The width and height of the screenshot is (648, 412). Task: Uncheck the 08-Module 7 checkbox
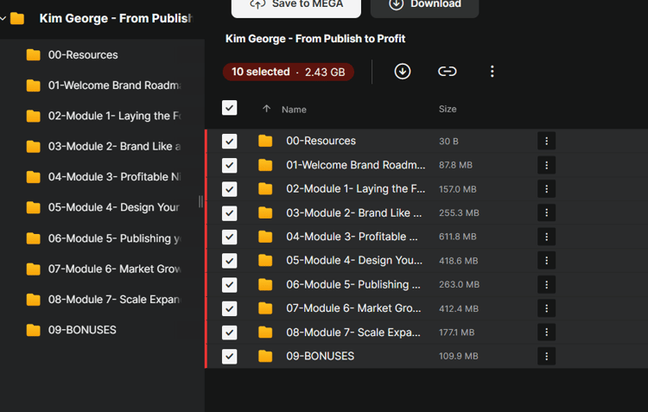[x=229, y=333]
